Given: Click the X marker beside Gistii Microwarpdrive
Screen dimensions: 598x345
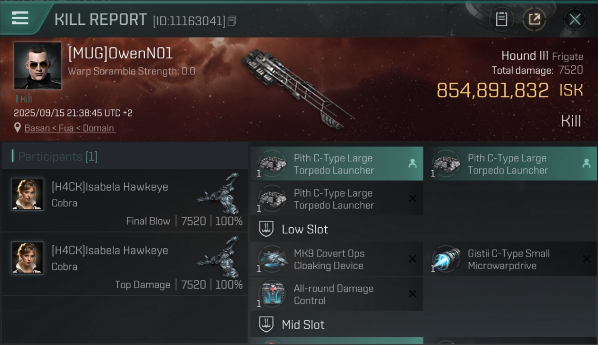Looking at the screenshot, I should 586,259.
